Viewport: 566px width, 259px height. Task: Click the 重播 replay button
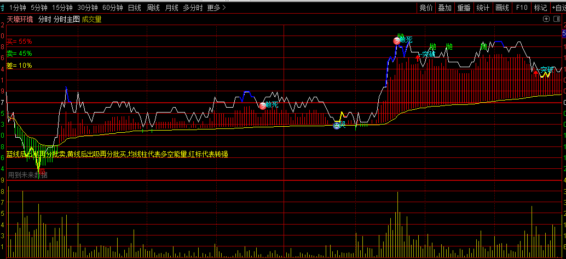(464, 8)
